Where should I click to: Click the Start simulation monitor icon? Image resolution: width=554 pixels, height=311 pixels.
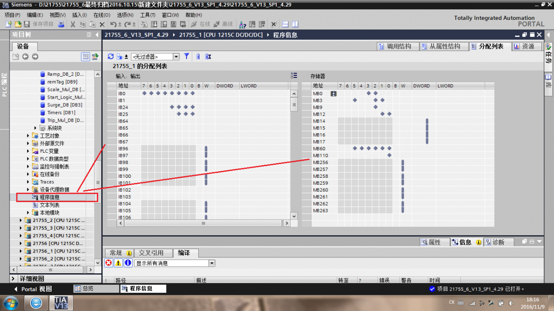click(x=174, y=24)
